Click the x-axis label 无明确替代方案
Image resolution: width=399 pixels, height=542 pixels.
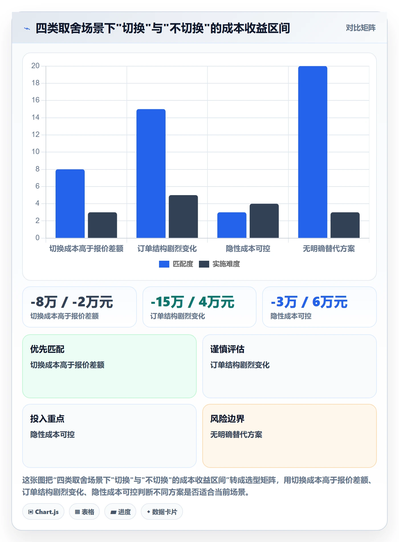point(329,249)
